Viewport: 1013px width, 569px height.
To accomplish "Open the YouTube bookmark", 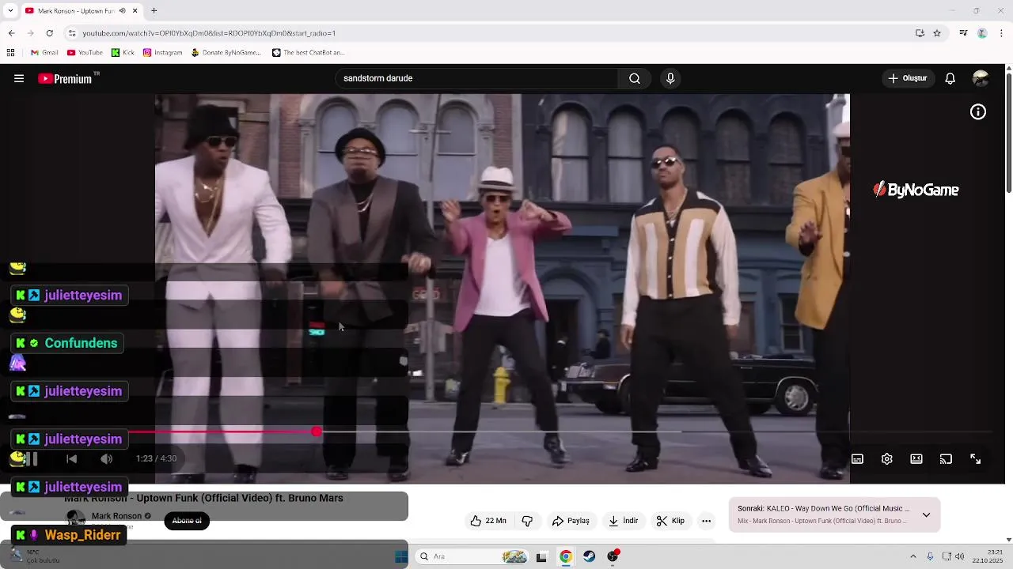I will click(85, 53).
